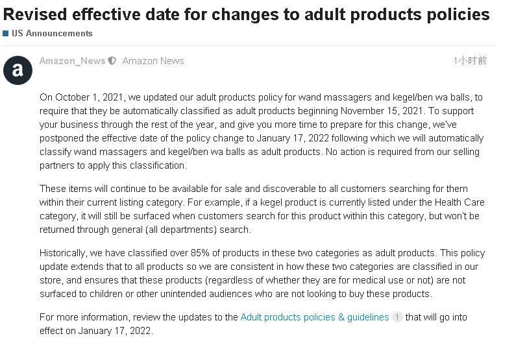Viewport: 514px width, 347px height.
Task: Click the blue square category badge icon
Action: tap(6, 34)
